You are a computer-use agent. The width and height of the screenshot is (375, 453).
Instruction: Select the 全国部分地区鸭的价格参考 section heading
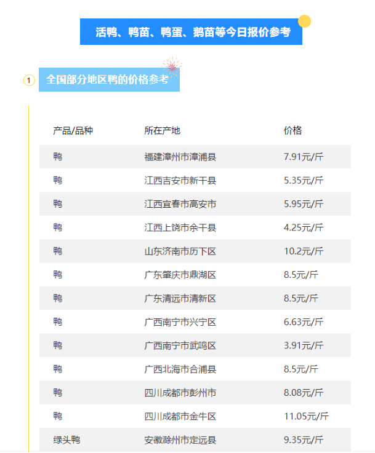point(108,80)
